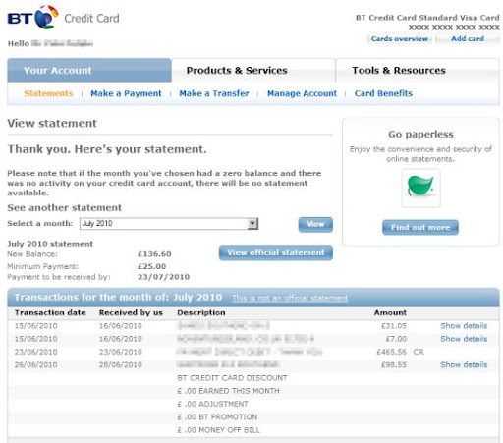Click Find out more button
Screen dimensions: 503x443
pyautogui.click(x=420, y=227)
